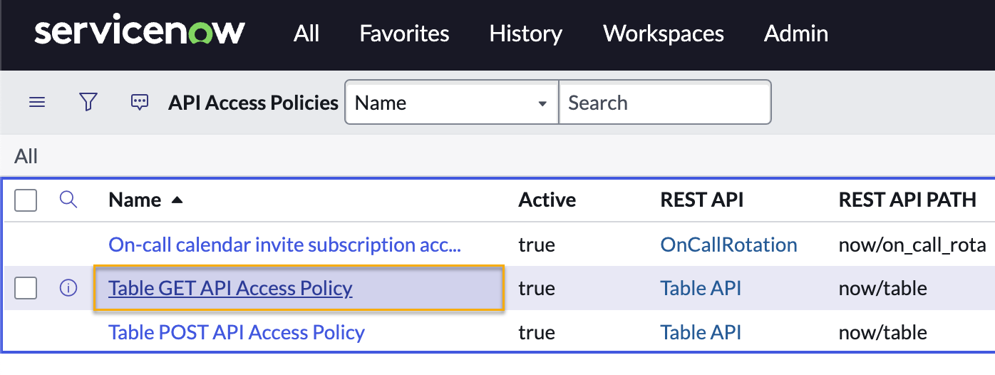Click into the Search text field

click(664, 103)
